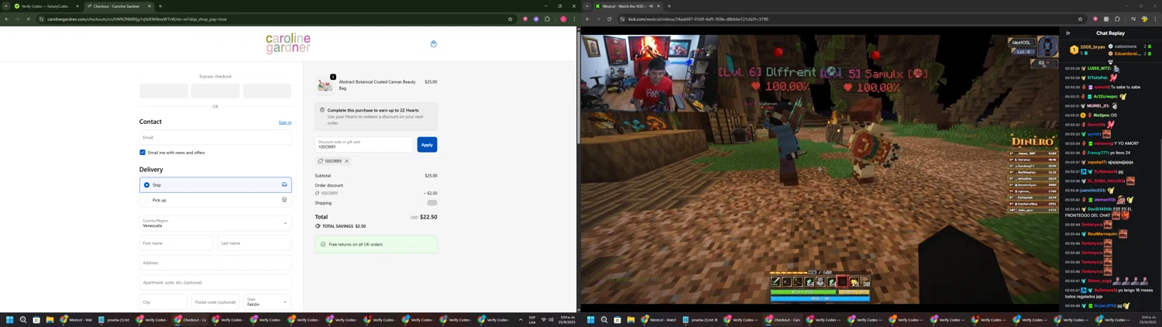The image size is (1162, 327).
Task: Select the Westcol Watch the VOD tab
Action: (x=627, y=6)
